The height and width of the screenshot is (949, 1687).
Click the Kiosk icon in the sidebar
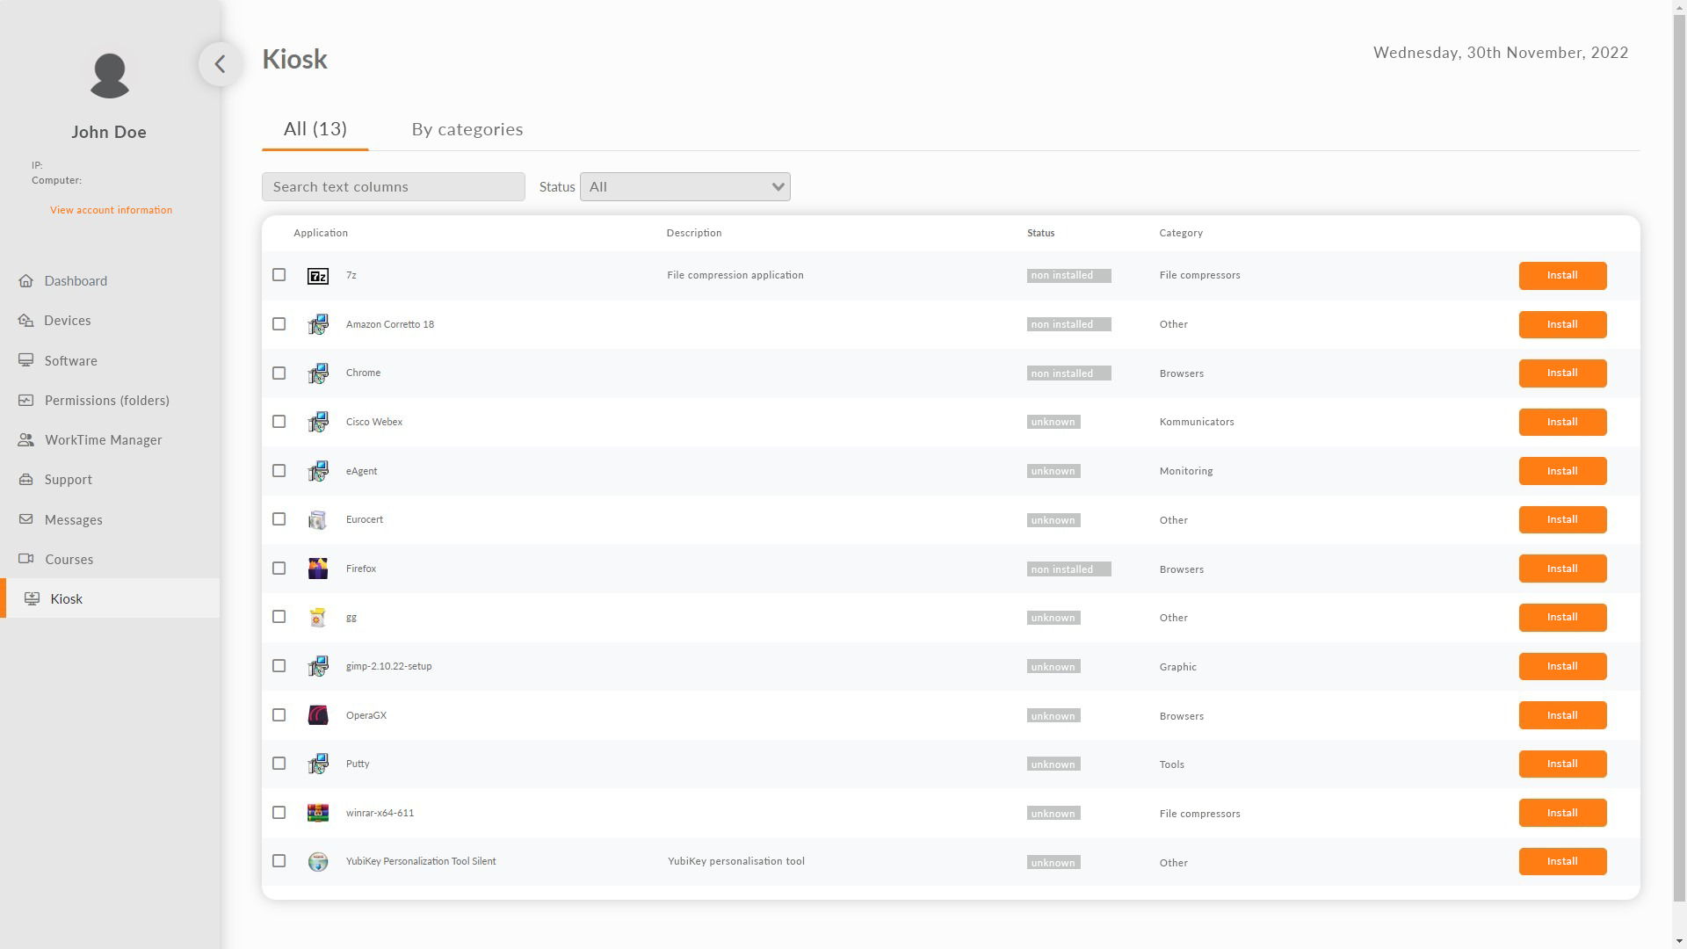click(x=32, y=599)
